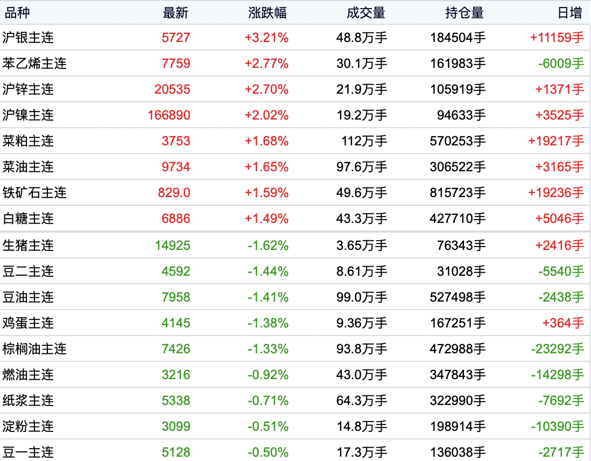
Task: Click 沪镍主连 latest price 166890
Action: pyautogui.click(x=169, y=115)
